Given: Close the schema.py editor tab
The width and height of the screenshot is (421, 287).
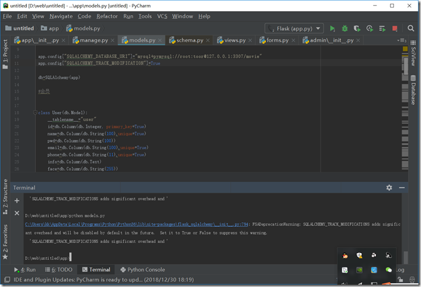Looking at the screenshot, I should 208,40.
